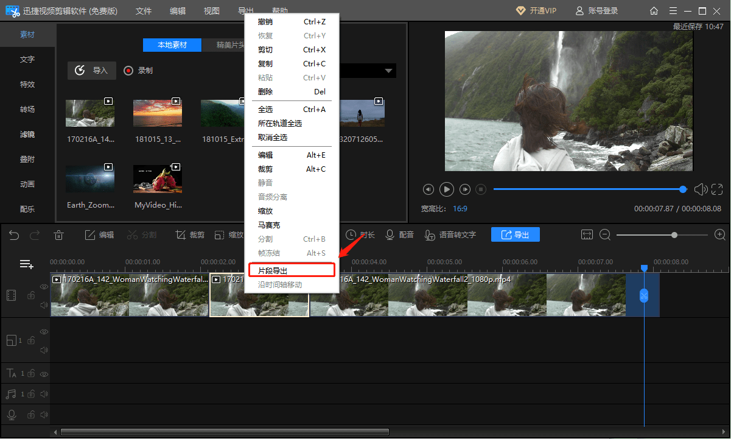Click the fit timeline to window icon
This screenshot has width=731, height=439.
pos(587,235)
